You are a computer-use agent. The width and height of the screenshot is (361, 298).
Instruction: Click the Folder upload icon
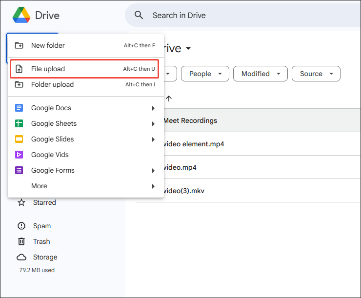pyautogui.click(x=19, y=84)
